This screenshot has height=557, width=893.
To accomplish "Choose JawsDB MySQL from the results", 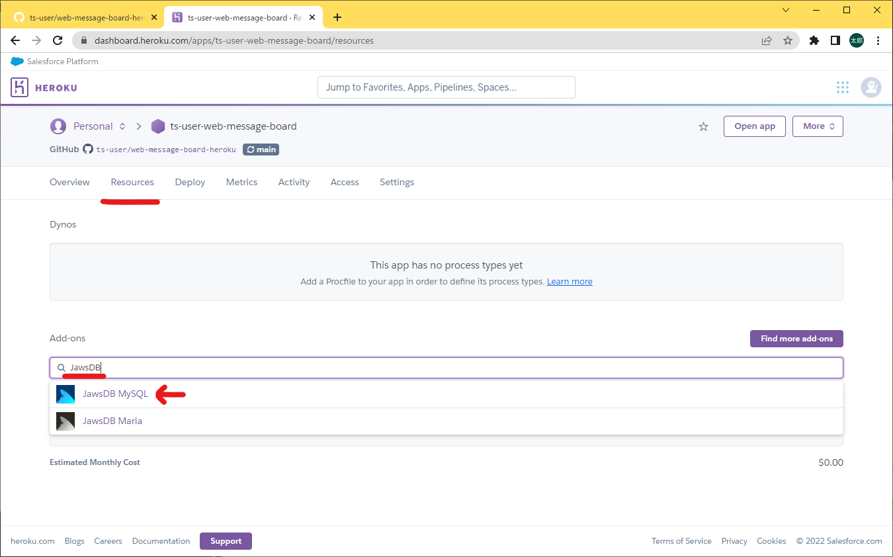I will 446,394.
